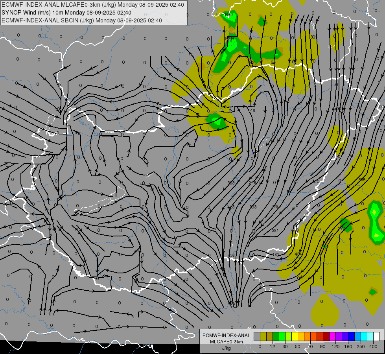Click the '250' label on legend scale
Image resolution: width=385 pixels, height=354 pixels.
[x=361, y=347]
